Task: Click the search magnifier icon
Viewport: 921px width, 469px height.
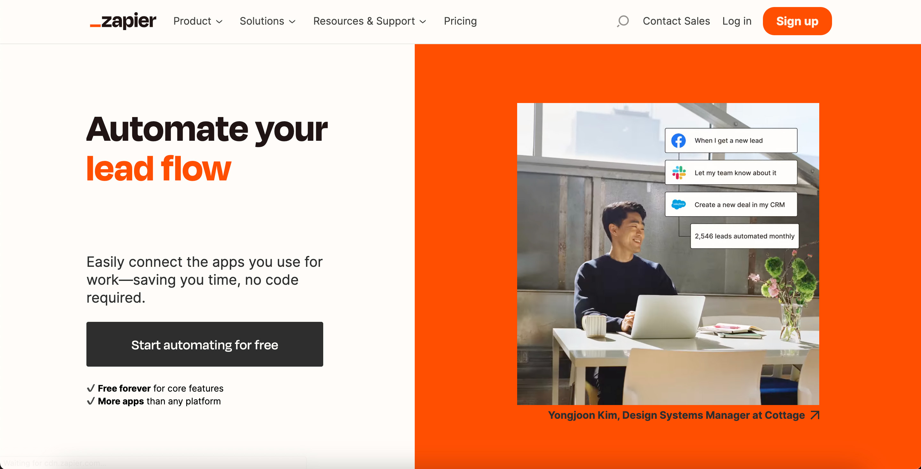Action: click(x=622, y=21)
